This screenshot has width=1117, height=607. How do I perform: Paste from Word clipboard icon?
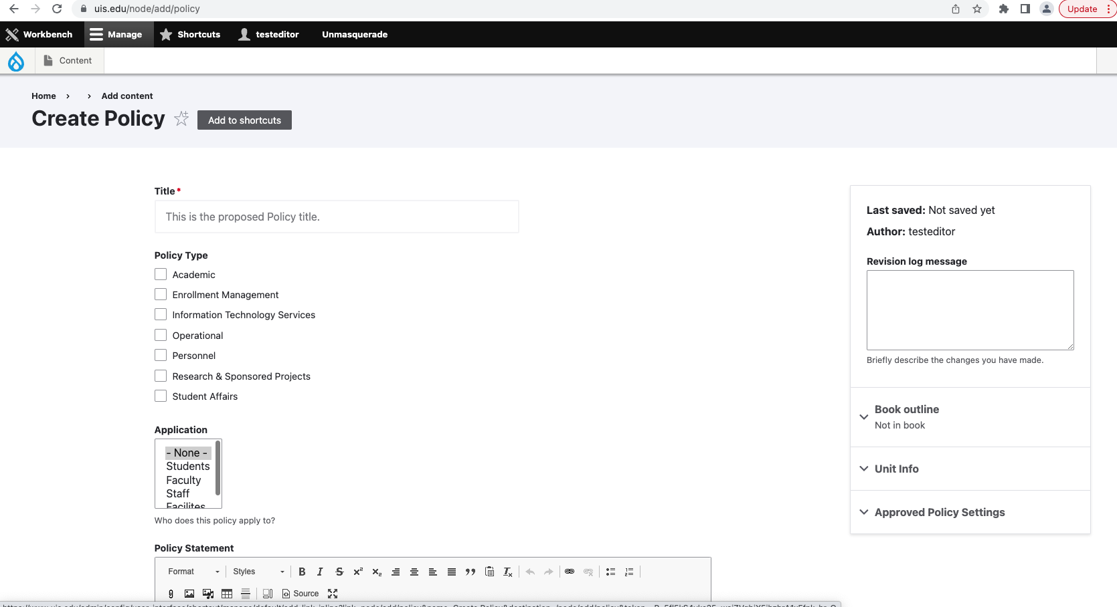pyautogui.click(x=489, y=572)
